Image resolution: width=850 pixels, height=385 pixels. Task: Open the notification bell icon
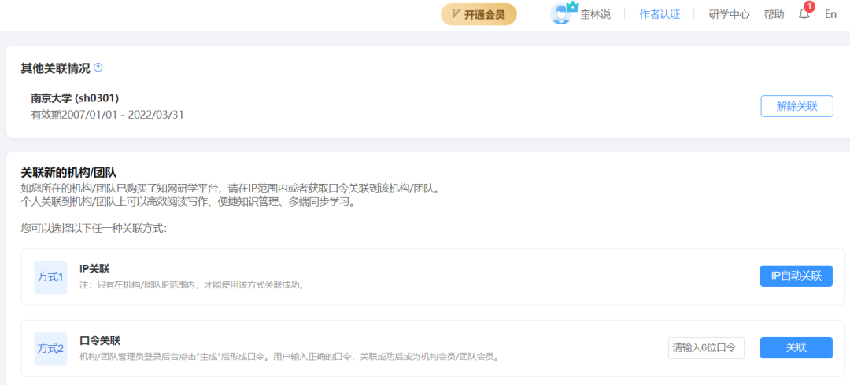tap(804, 14)
